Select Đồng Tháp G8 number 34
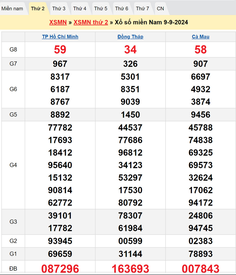 (130, 50)
